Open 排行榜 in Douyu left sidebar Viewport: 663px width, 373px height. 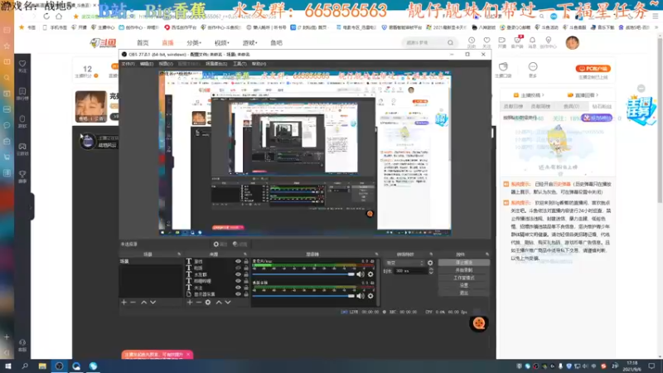click(x=22, y=94)
